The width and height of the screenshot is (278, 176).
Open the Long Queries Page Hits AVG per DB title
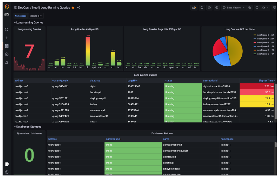point(162,29)
